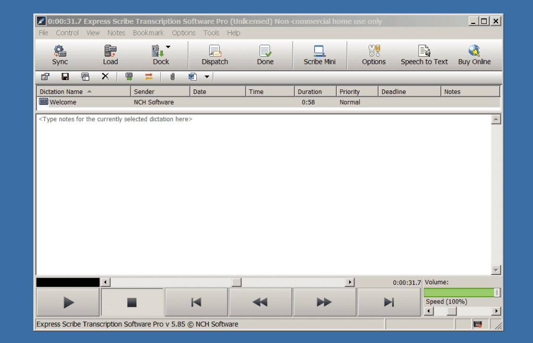This screenshot has width=533, height=343.
Task: Click the Load dictation icon
Action: pos(110,55)
